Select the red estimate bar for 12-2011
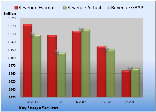156x112 pixels. (28, 61)
